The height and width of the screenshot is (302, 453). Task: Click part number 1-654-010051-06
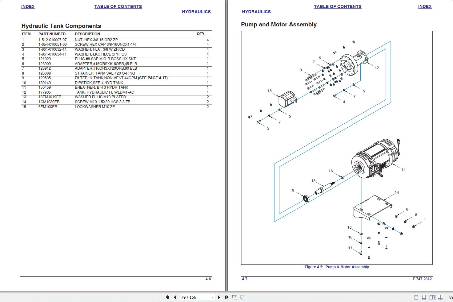[52, 45]
